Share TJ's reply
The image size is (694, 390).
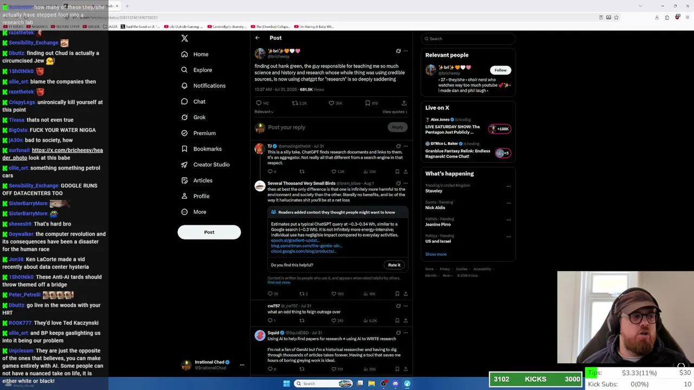406,172
